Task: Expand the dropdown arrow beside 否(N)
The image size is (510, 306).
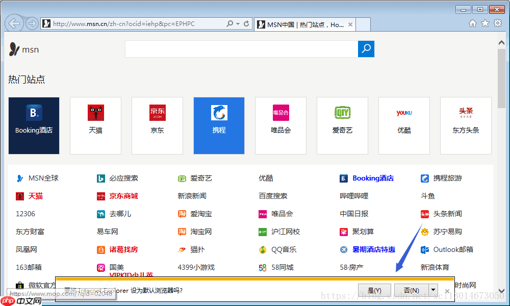Action: pos(433,290)
